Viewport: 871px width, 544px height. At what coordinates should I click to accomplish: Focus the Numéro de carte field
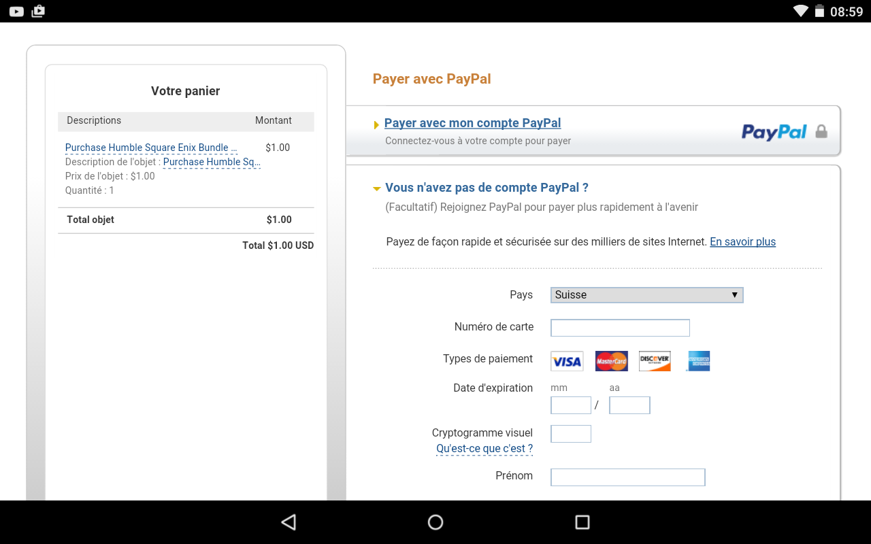click(620, 328)
